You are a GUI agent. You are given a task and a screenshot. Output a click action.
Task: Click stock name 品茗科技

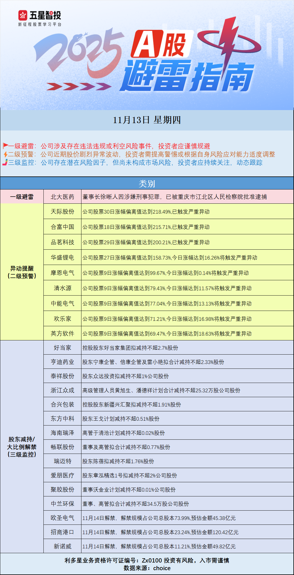[62, 242]
